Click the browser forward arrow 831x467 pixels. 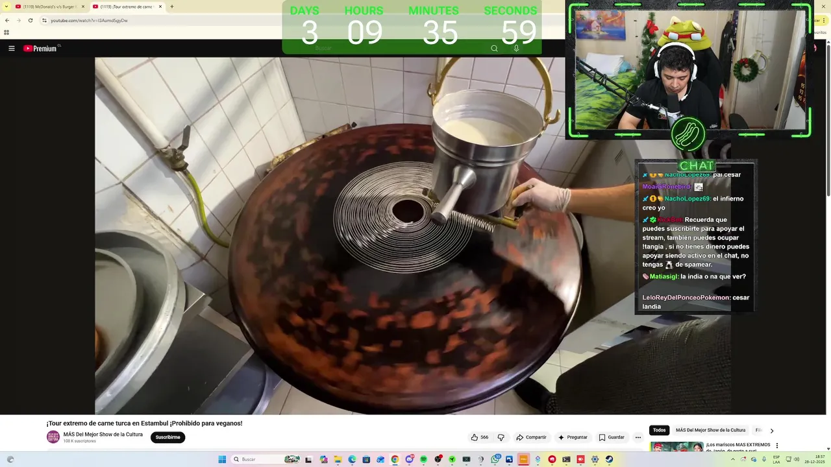[x=18, y=20]
